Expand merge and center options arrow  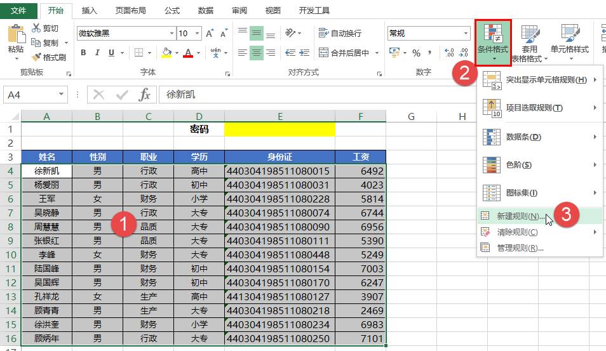click(377, 53)
